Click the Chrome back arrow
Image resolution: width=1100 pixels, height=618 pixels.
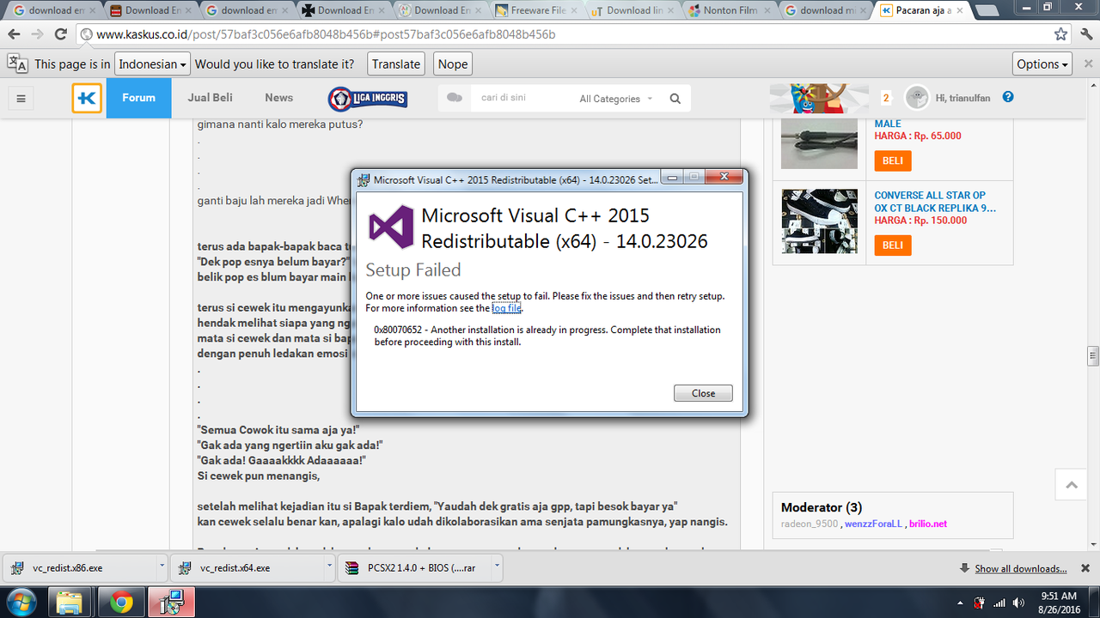[14, 34]
